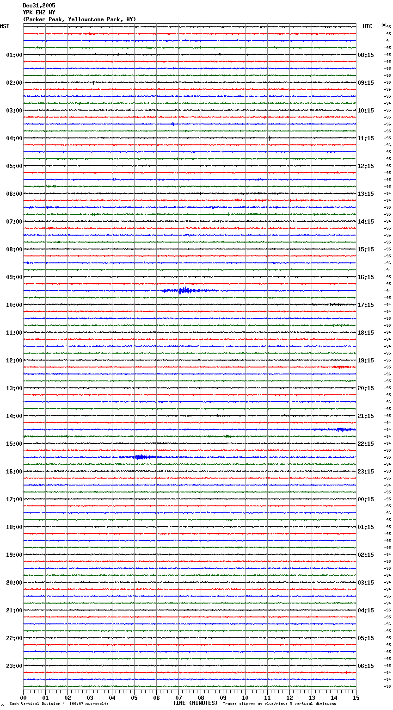The width and height of the screenshot is (393, 710).
Task: Select the "19:00" MST time label
Action: coord(14,555)
